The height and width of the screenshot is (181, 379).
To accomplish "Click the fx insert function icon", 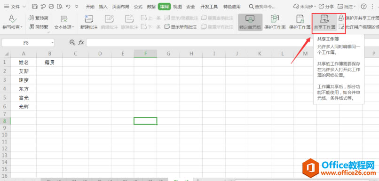I will (81, 42).
